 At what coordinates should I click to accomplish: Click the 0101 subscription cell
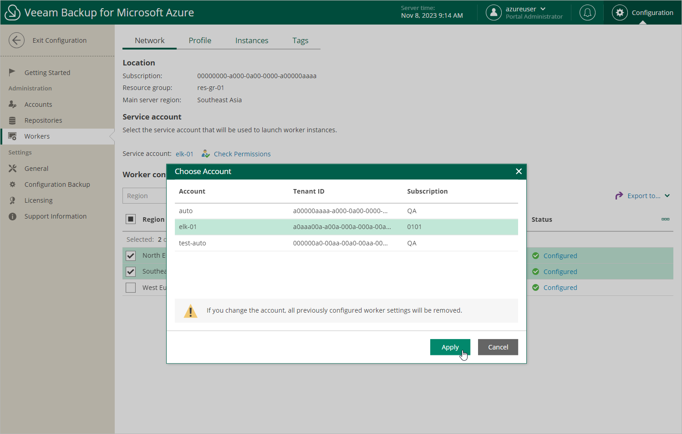point(414,227)
